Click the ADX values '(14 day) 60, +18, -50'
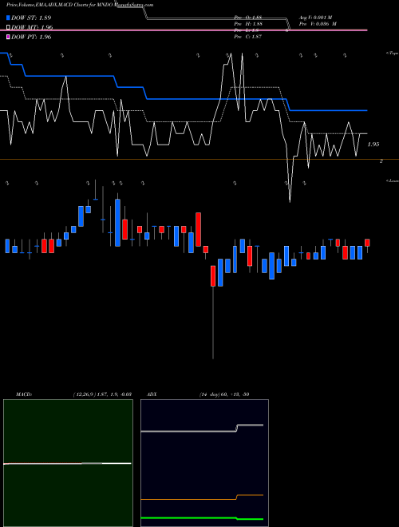Image resolution: width=399 pixels, height=527 pixels. pyautogui.click(x=224, y=394)
